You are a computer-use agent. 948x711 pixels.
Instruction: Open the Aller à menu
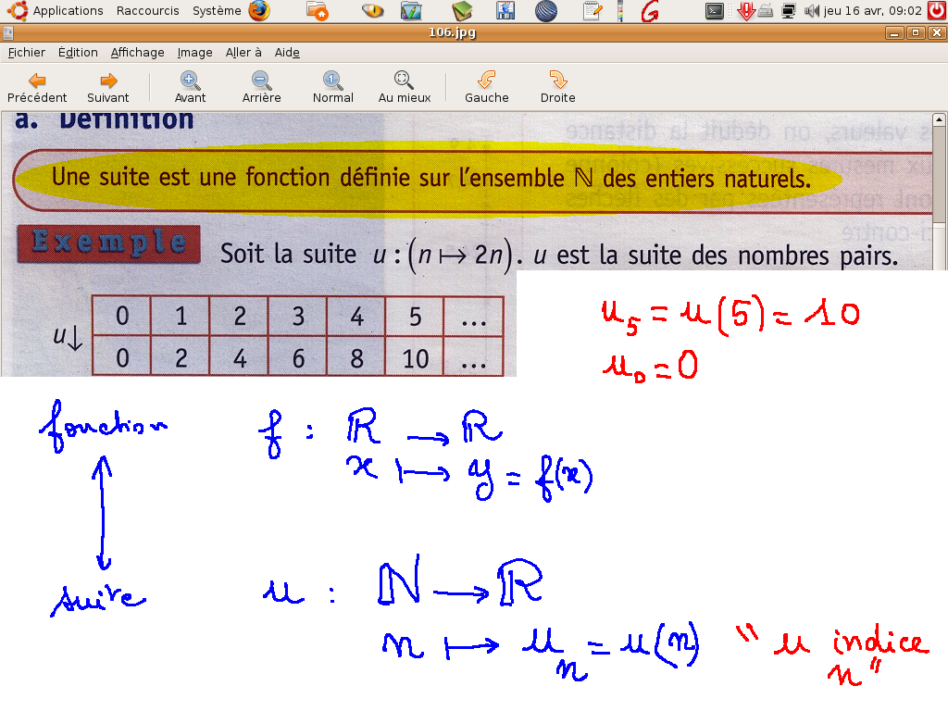[x=243, y=53]
